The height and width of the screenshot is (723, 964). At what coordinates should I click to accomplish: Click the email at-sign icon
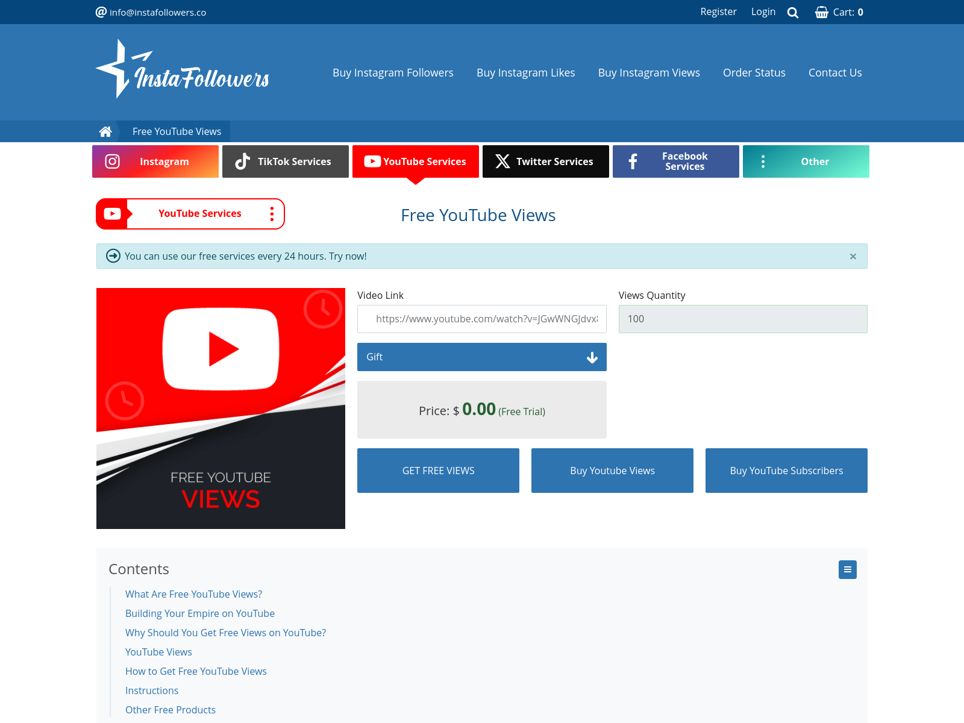[x=101, y=12]
